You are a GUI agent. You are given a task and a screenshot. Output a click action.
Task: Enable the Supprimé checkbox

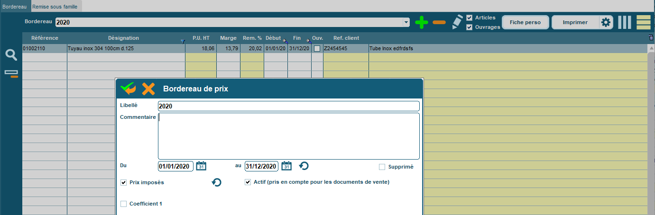click(382, 167)
